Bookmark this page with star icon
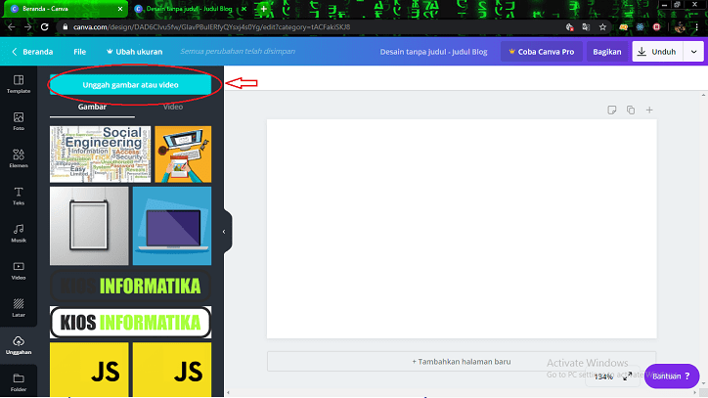This screenshot has height=398, width=708. 602,27
